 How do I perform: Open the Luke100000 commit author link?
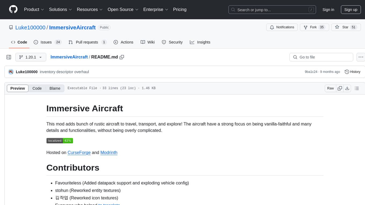tap(27, 72)
